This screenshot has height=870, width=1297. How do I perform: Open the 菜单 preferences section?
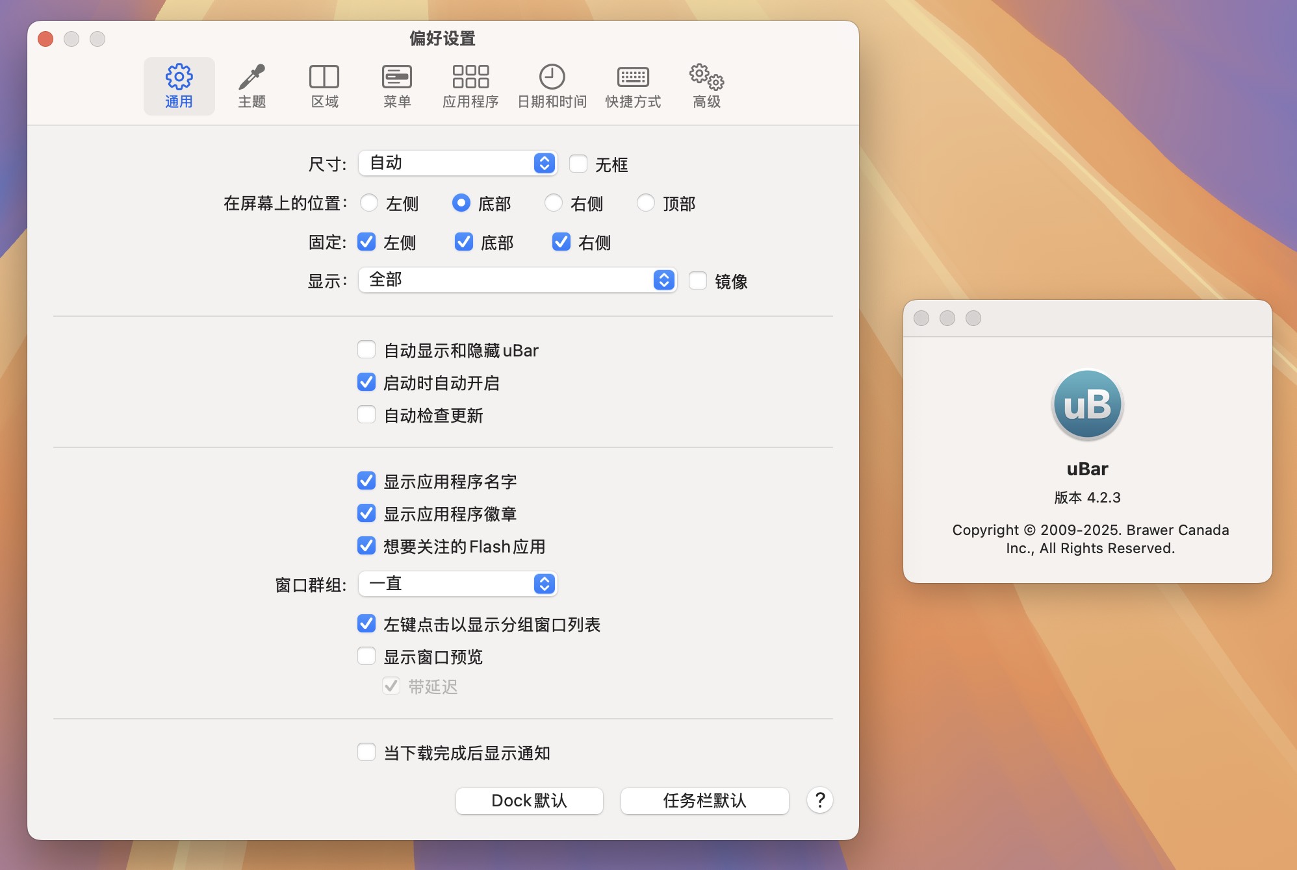(x=397, y=85)
